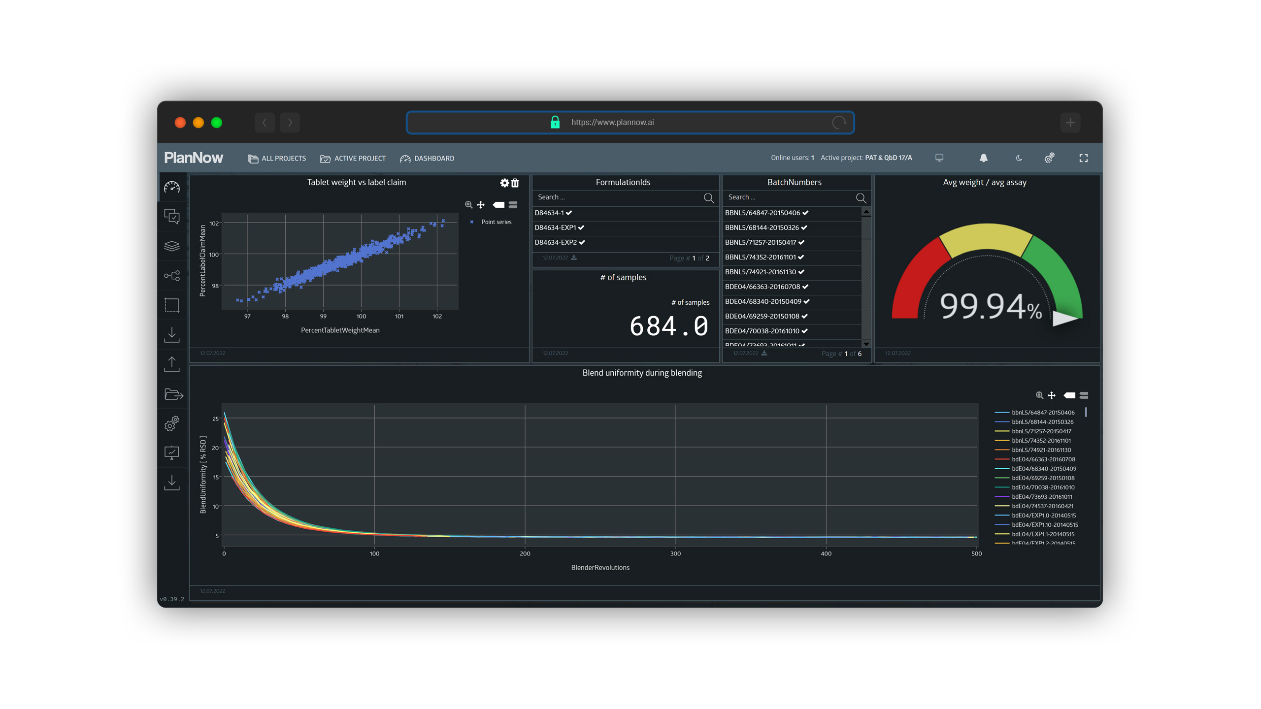Image resolution: width=1261 pixels, height=709 pixels.
Task: Click the FormulationIds search magnifier
Action: pos(708,197)
